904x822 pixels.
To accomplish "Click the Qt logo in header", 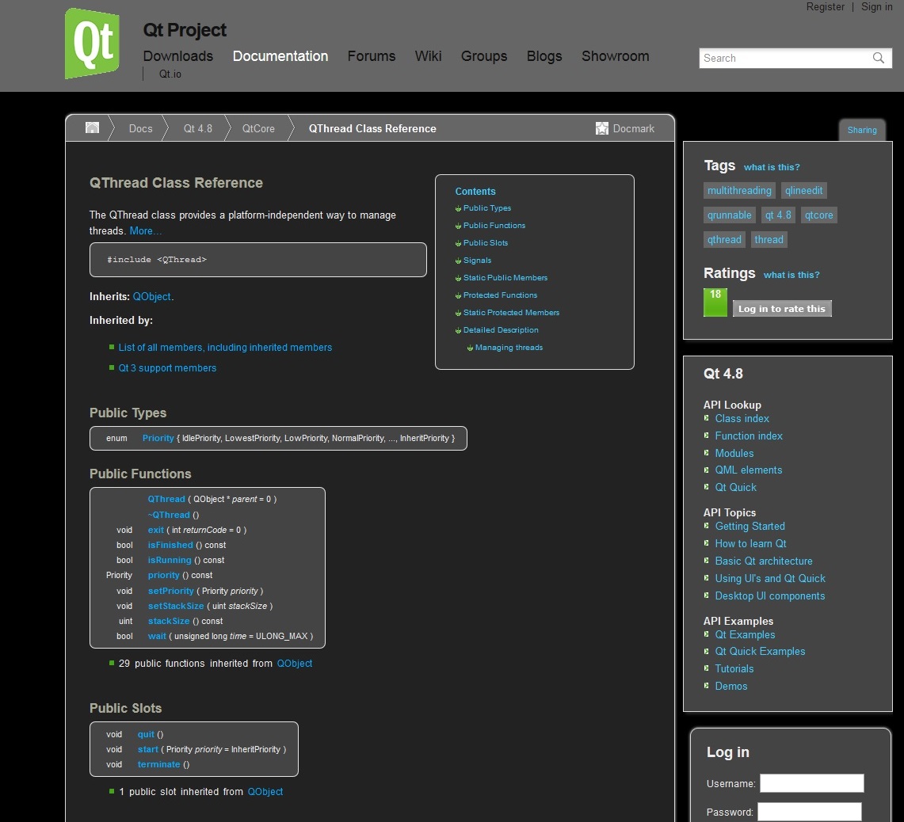I will coord(92,44).
